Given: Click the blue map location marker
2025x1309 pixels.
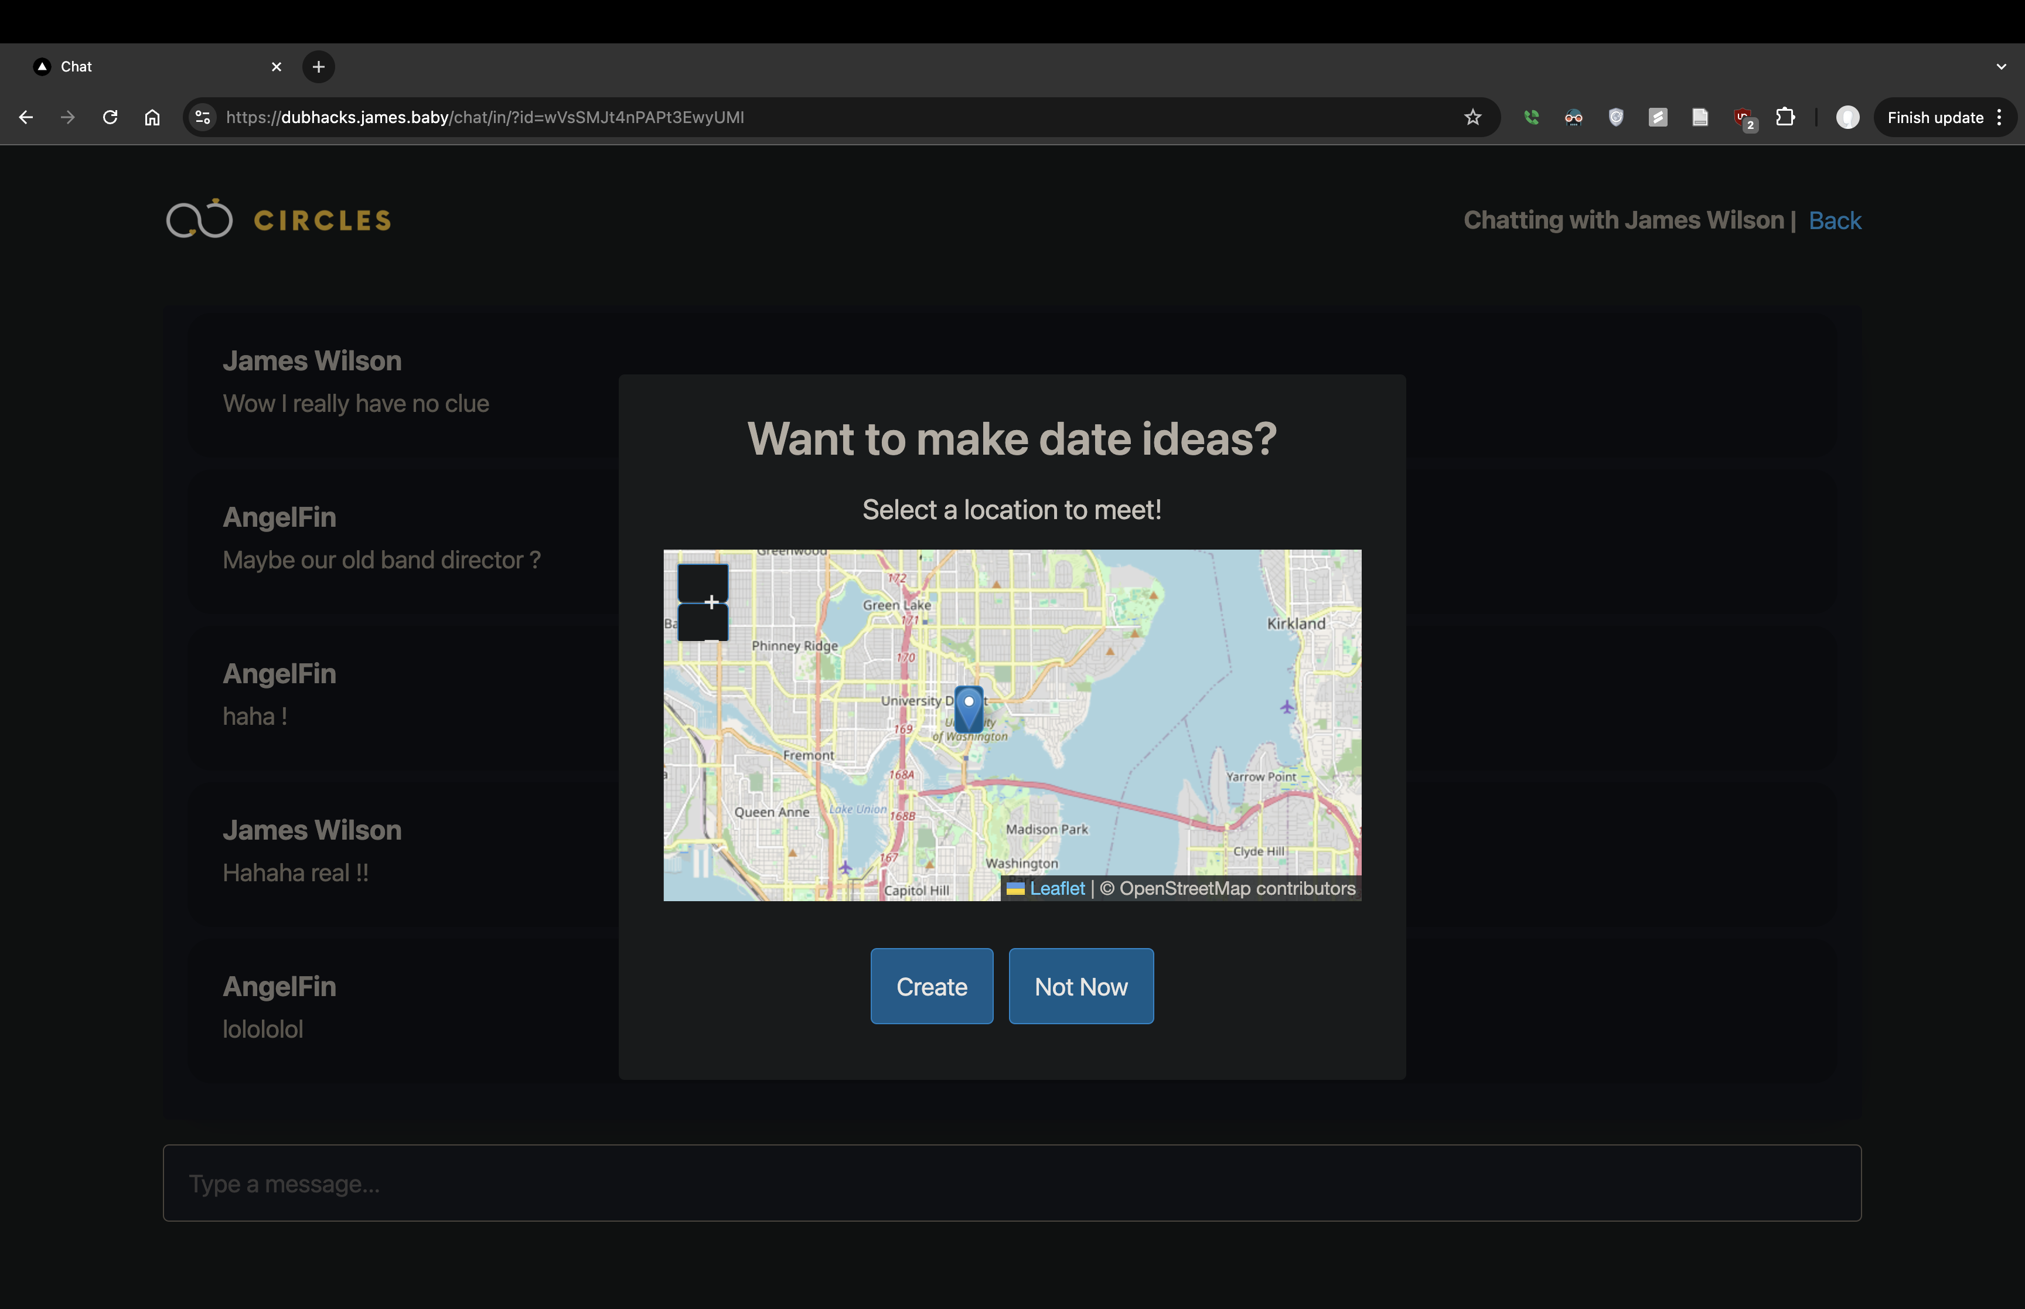Looking at the screenshot, I should [968, 710].
